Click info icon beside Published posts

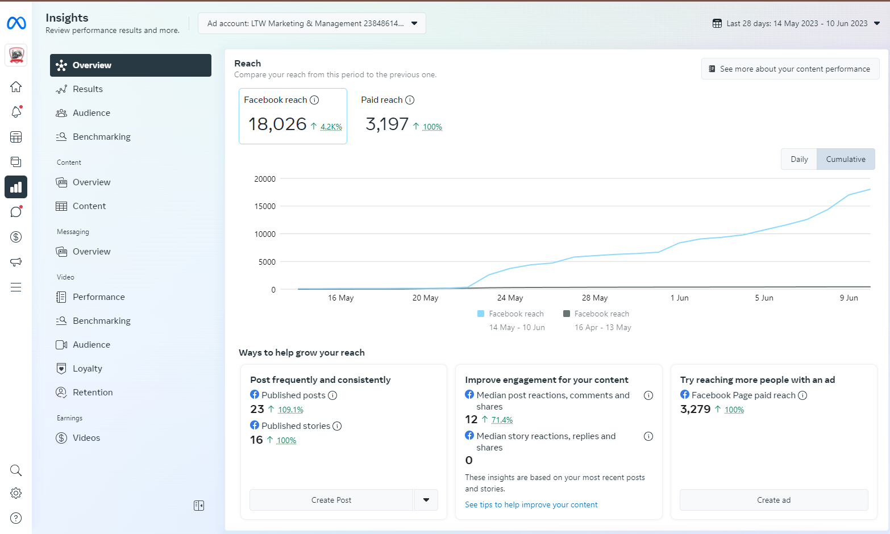point(333,395)
